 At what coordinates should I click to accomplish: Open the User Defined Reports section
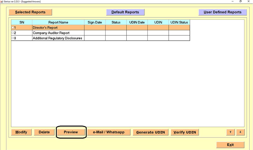point(223,12)
